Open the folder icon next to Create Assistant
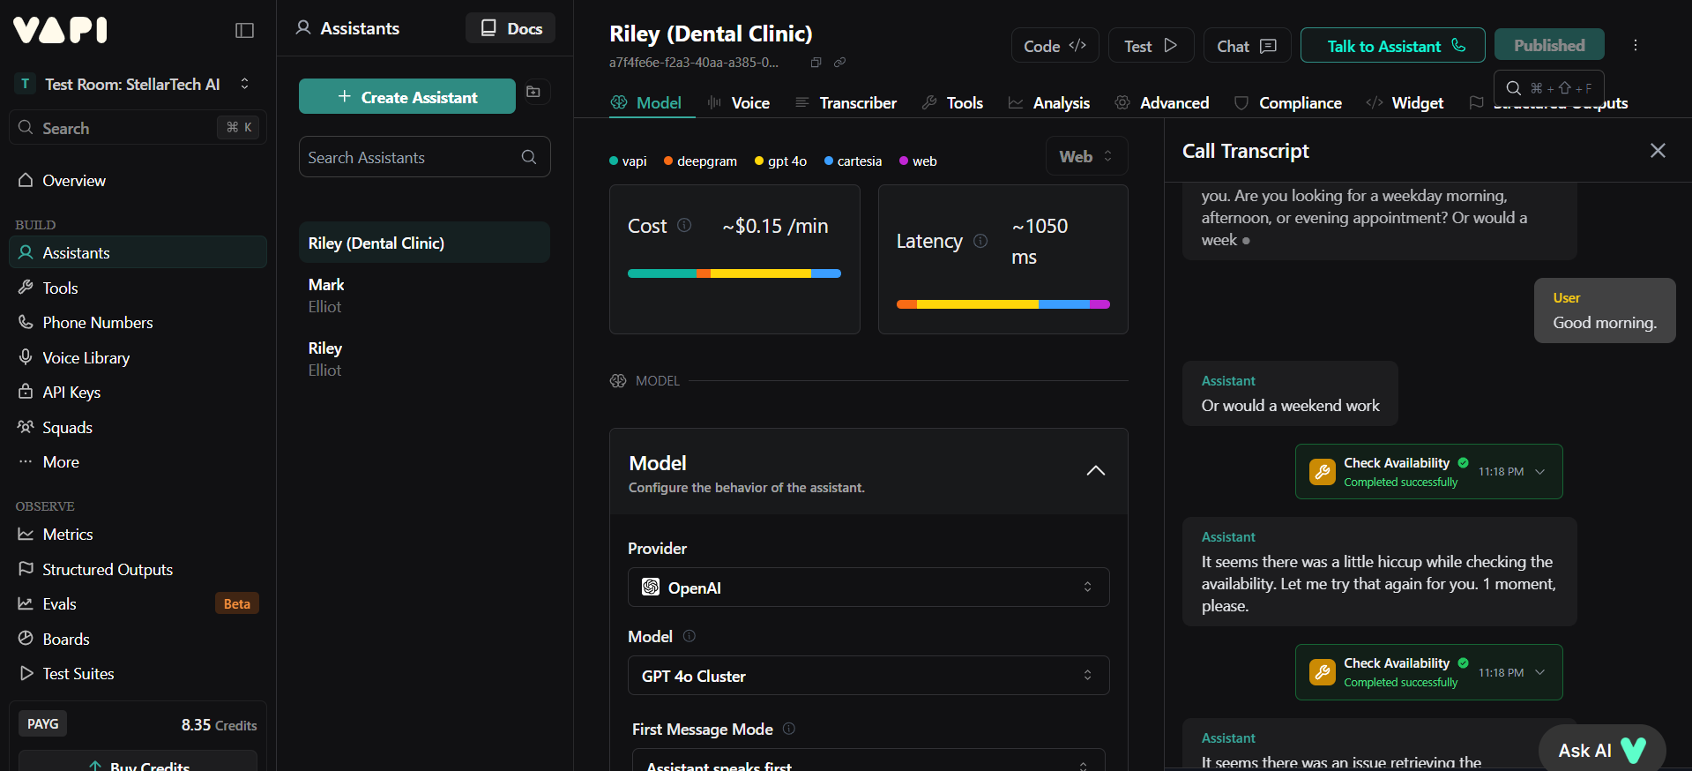Image resolution: width=1692 pixels, height=771 pixels. pyautogui.click(x=533, y=92)
